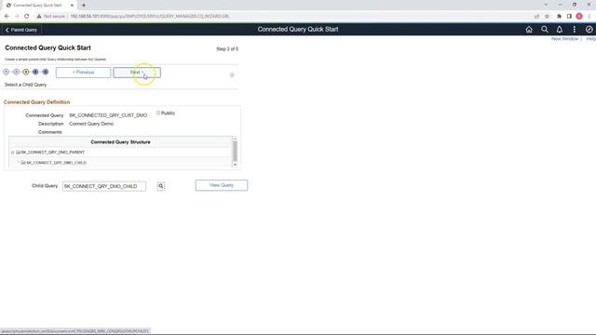This screenshot has width=596, height=335.
Task: Click the Next wizard button
Action: click(x=137, y=73)
